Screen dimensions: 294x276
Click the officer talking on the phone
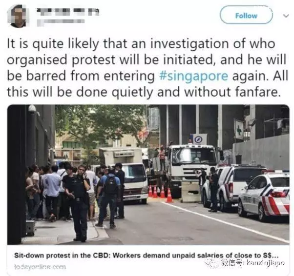[x=78, y=203]
